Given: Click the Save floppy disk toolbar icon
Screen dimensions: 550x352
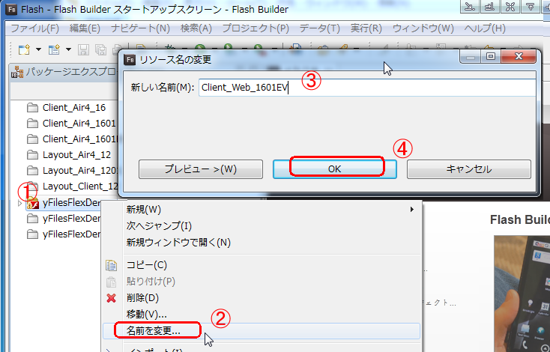Looking at the screenshot, I should tap(83, 49).
